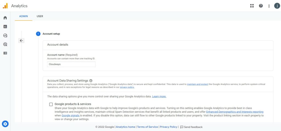Open the Analytics home footer link

tap(125, 127)
